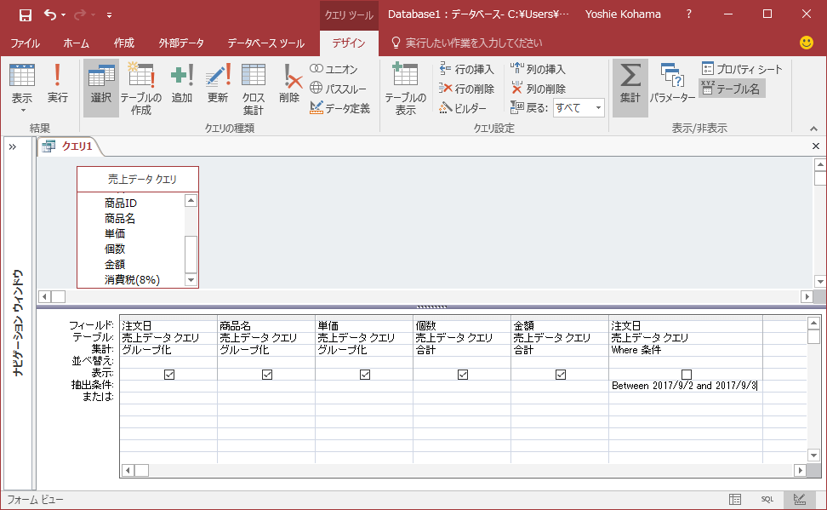This screenshot has height=510, width=827.
Task: Move the field list down with its arrow
Action: (x=191, y=280)
